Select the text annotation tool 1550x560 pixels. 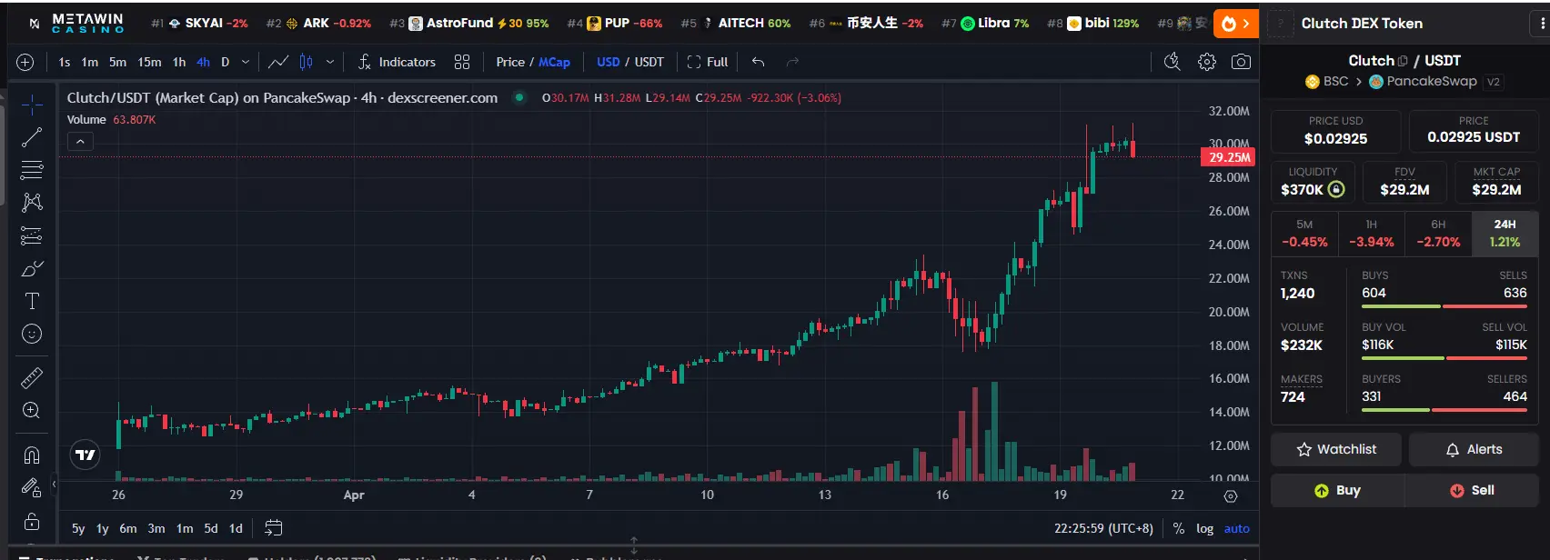click(x=32, y=301)
